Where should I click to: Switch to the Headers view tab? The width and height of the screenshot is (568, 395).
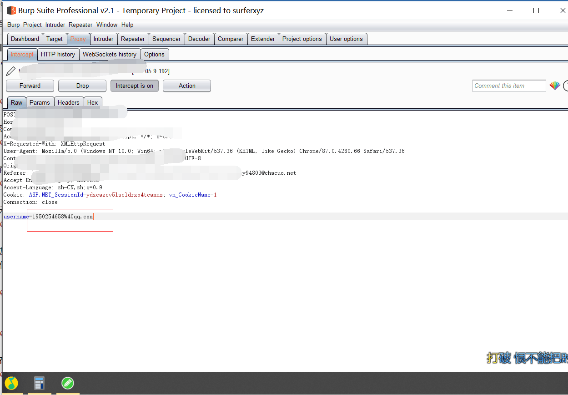point(69,102)
